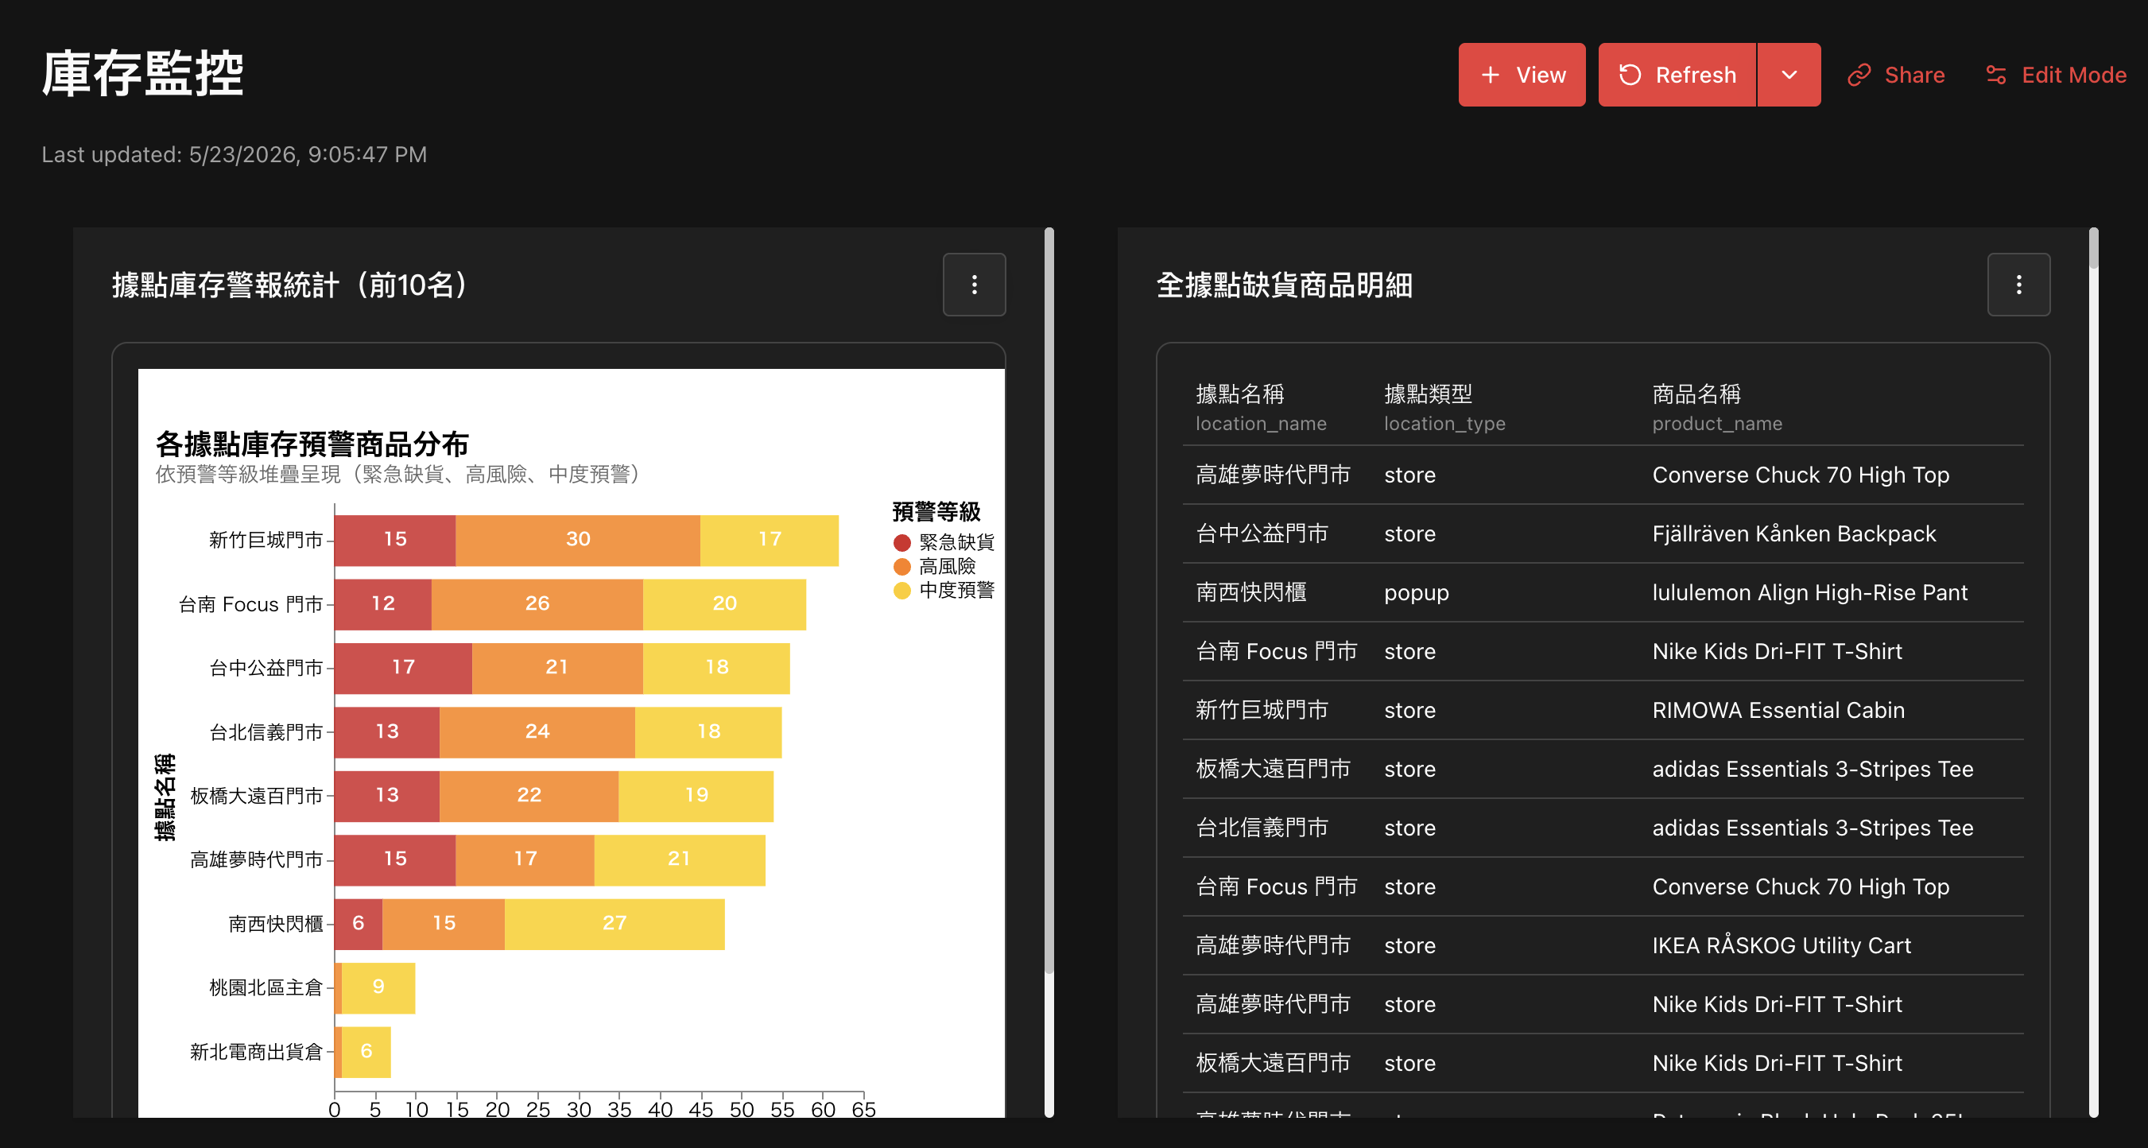Click the red bar 17 for 台中公益門市
The height and width of the screenshot is (1148, 2148).
point(404,668)
